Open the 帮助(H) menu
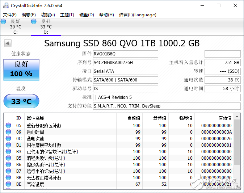 pyautogui.click(x=106, y=15)
